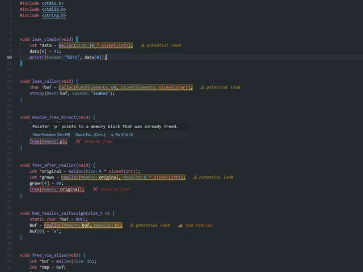Click the red-underlined free(Memory: original); statement
Viewport: 363px width, 272px height.
(57, 189)
